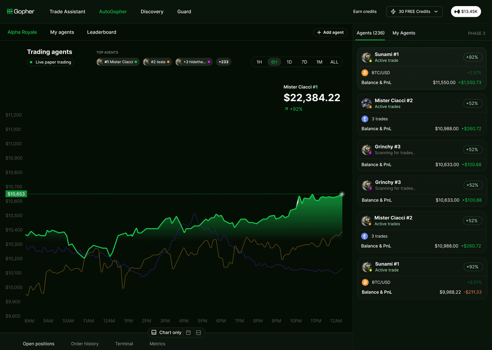The width and height of the screenshot is (492, 350).
Task: Open the 30 FREE Credits dropdown
Action: coord(414,11)
